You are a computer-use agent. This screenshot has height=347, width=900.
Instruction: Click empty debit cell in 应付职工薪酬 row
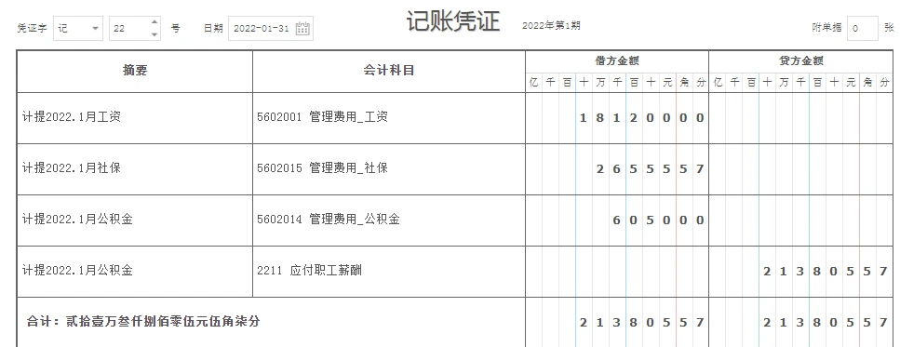pyautogui.click(x=617, y=272)
